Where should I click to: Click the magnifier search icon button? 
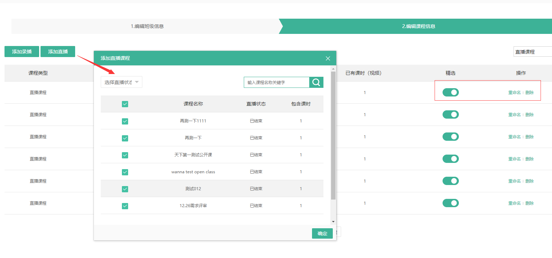[x=316, y=82]
